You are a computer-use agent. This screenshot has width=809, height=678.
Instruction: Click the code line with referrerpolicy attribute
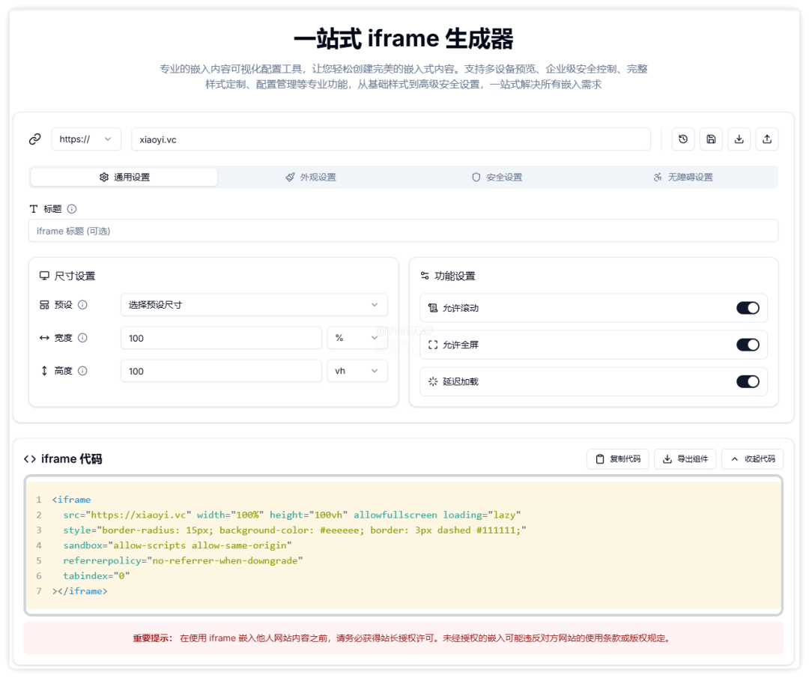pyautogui.click(x=183, y=561)
